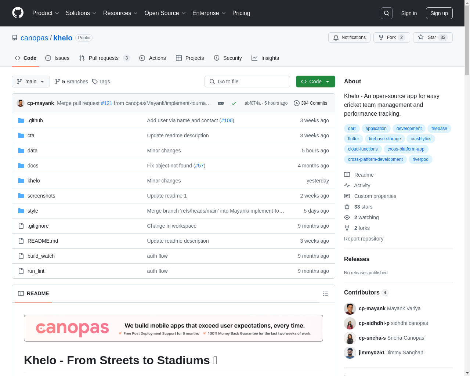
Task: Expand the green Code dropdown button
Action: point(315,82)
